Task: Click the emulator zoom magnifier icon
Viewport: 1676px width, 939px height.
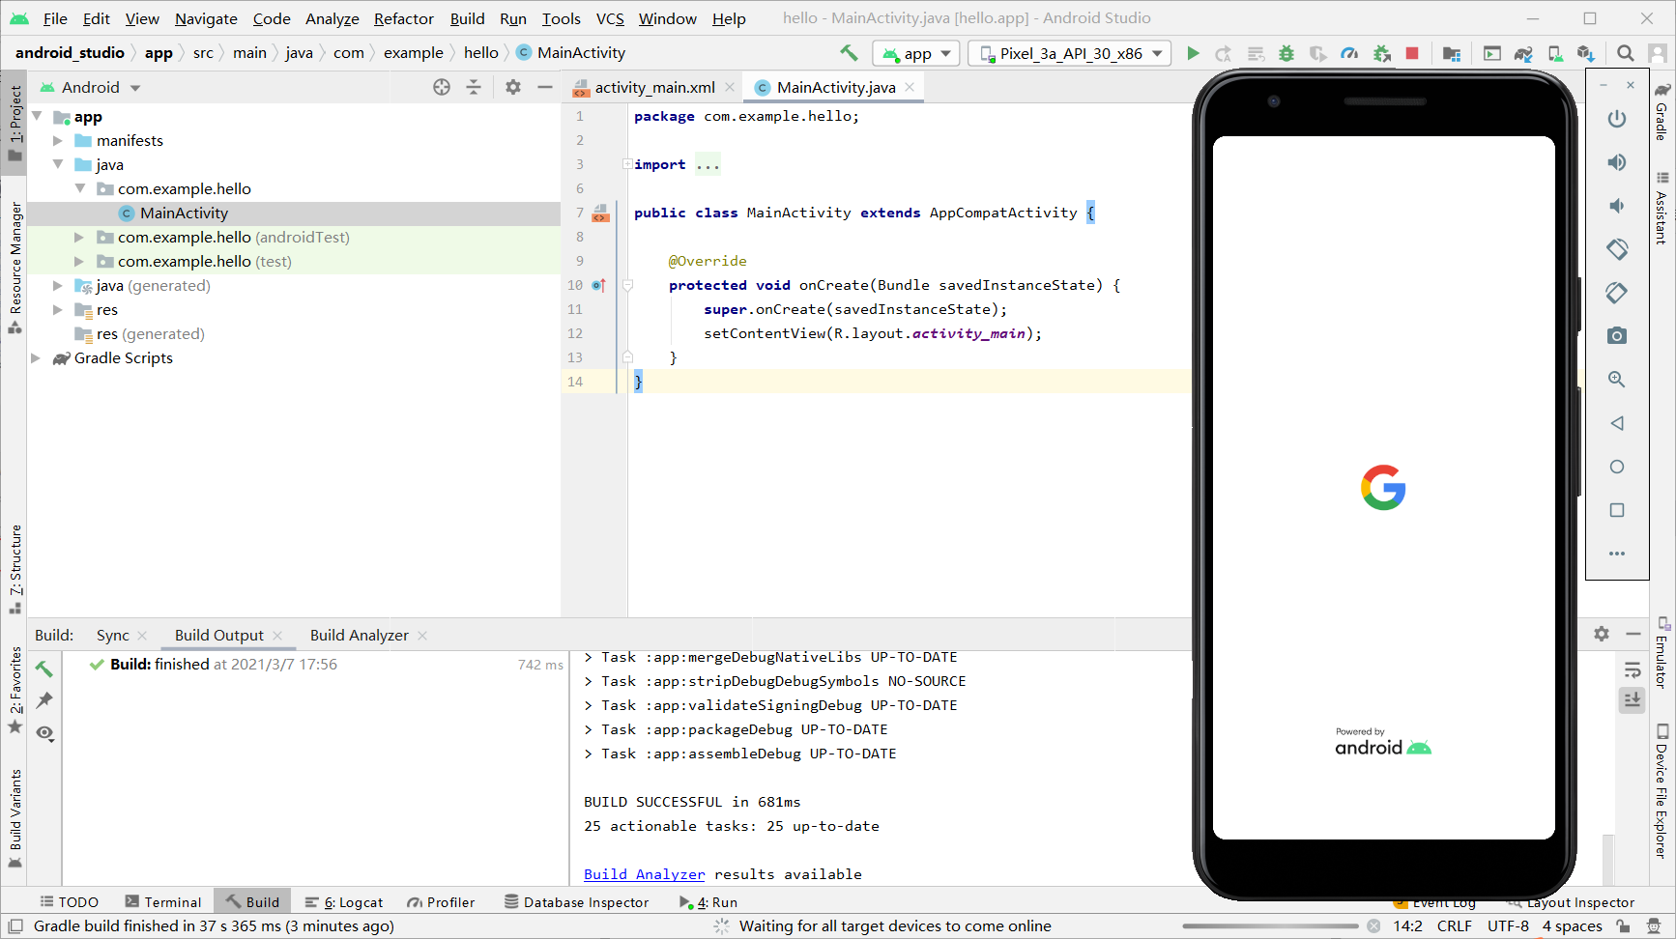Action: [x=1617, y=380]
